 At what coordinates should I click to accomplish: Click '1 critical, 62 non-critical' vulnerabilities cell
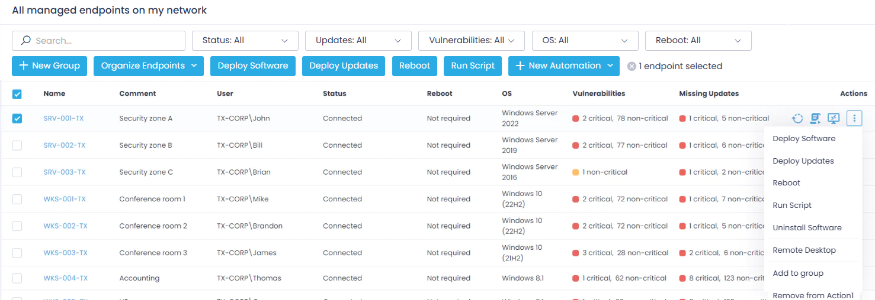tap(619, 278)
